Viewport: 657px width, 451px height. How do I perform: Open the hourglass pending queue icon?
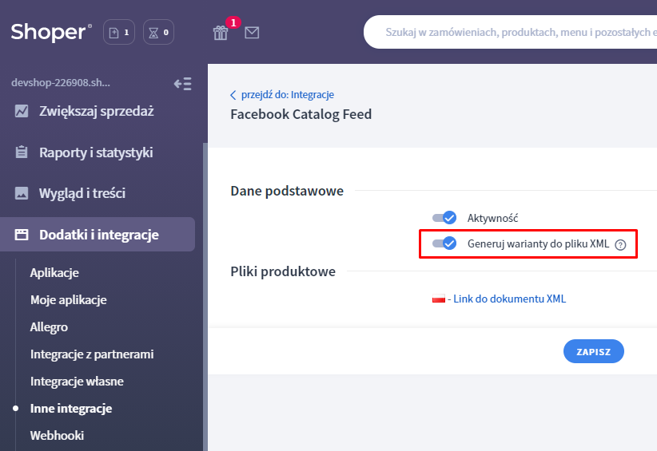click(x=158, y=33)
